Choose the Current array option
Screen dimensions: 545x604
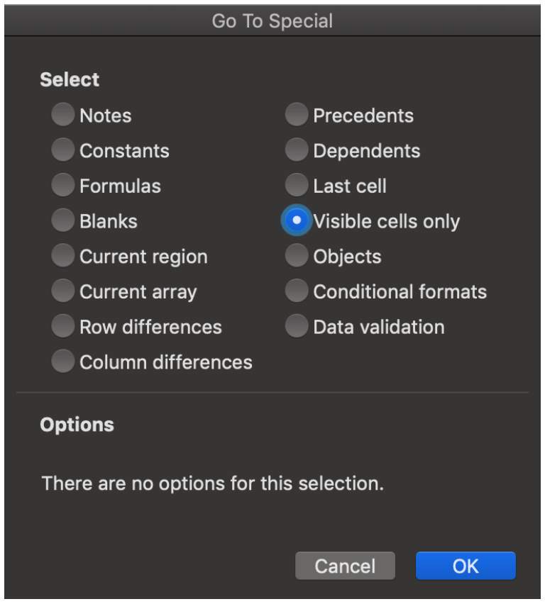point(63,291)
